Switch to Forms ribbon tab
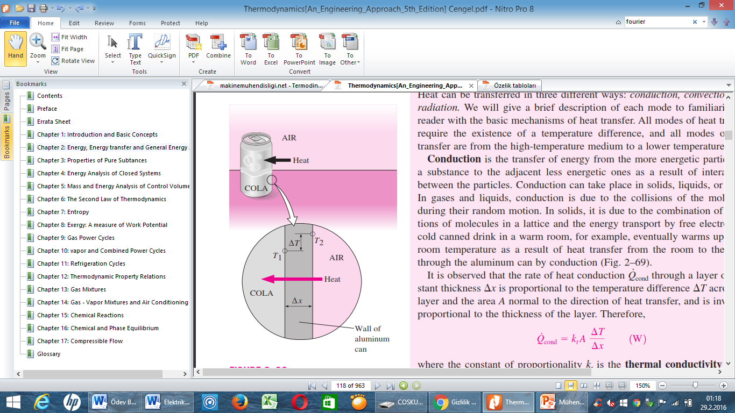This screenshot has width=735, height=413. pyautogui.click(x=137, y=23)
